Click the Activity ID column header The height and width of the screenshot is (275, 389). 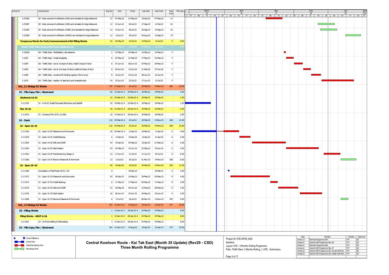tap(16, 11)
